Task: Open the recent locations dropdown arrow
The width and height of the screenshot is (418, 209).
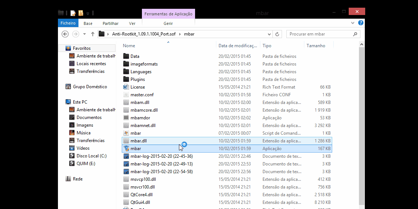Action: [x=84, y=34]
